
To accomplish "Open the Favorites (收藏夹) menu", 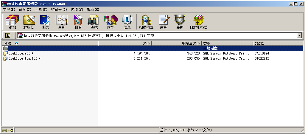I will pos(59,10).
